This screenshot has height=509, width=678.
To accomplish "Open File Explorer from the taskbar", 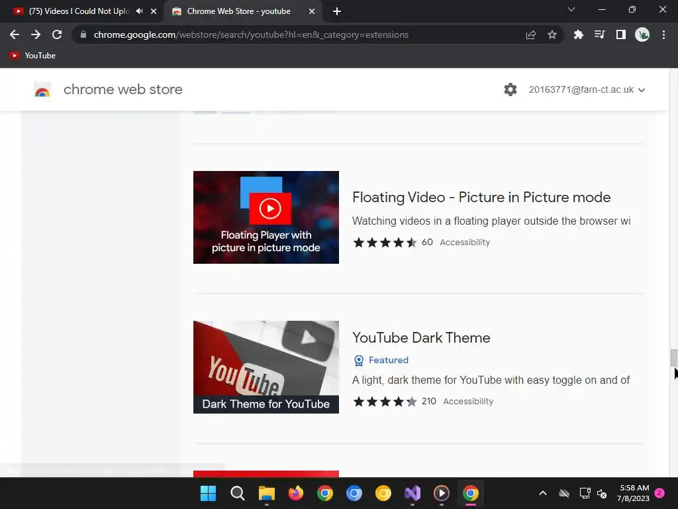I will pos(266,493).
